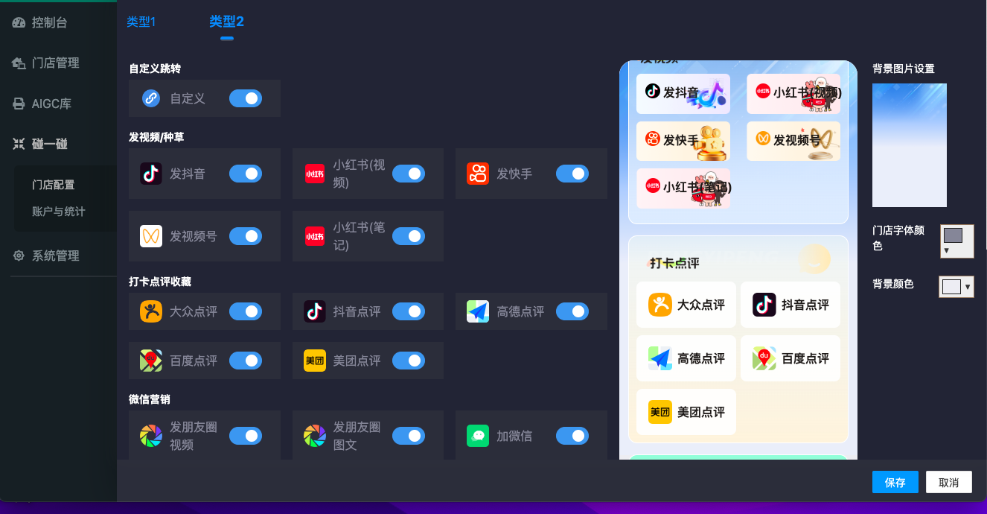
Task: Click the Kuaishou icon in 发快手 row
Action: 478,174
